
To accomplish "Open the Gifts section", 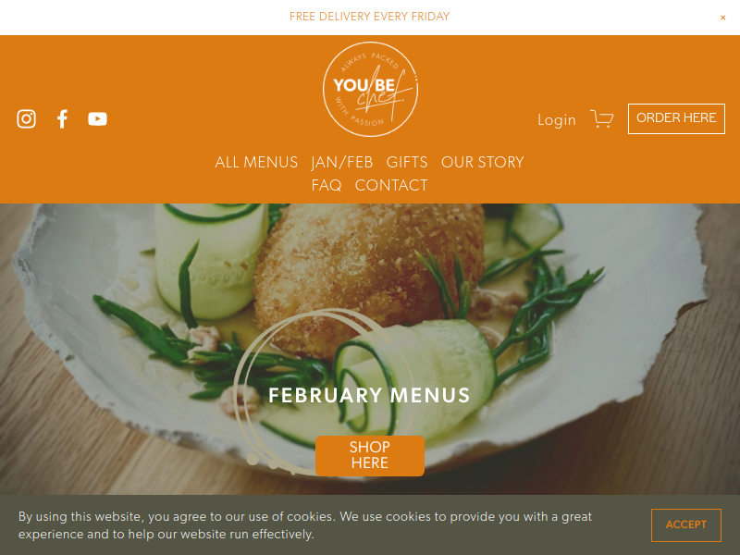I will 407,163.
